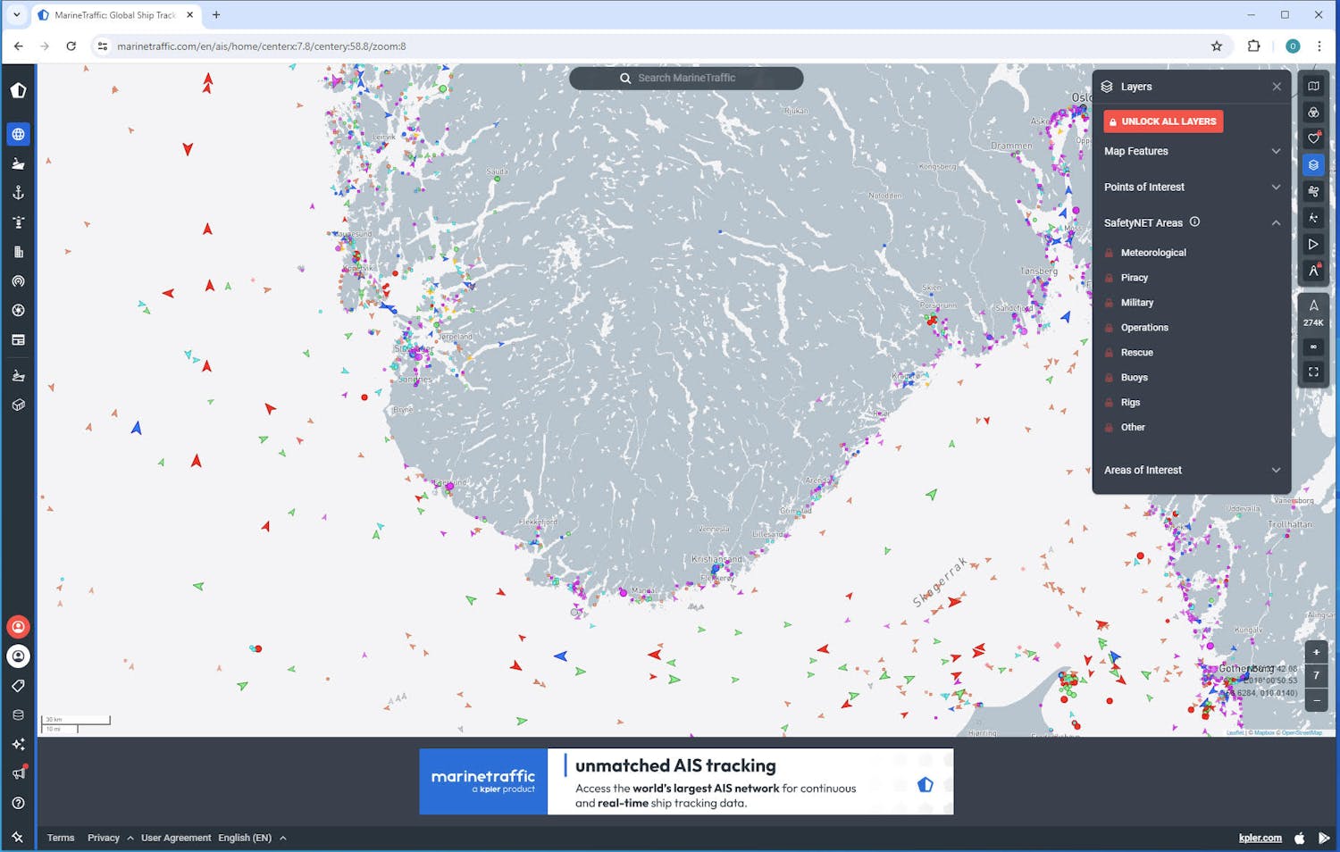
Task: Open the User Agreement link
Action: (x=176, y=838)
